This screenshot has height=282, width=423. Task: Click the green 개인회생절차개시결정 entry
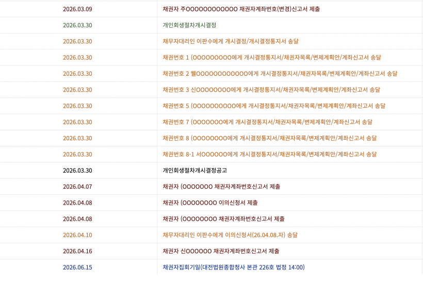189,25
